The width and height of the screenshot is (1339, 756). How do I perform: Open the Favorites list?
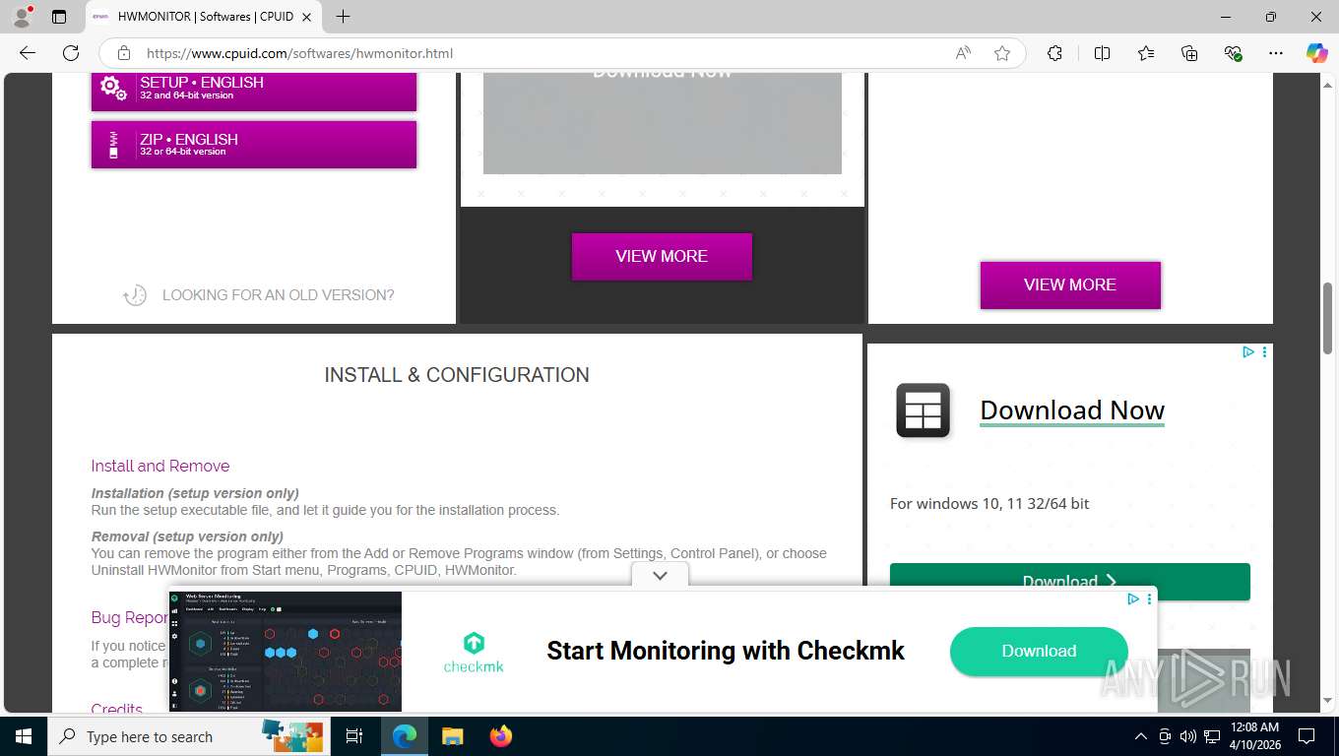click(1146, 53)
